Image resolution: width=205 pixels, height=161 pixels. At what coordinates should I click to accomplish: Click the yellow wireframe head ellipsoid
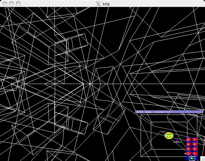coord(169,136)
